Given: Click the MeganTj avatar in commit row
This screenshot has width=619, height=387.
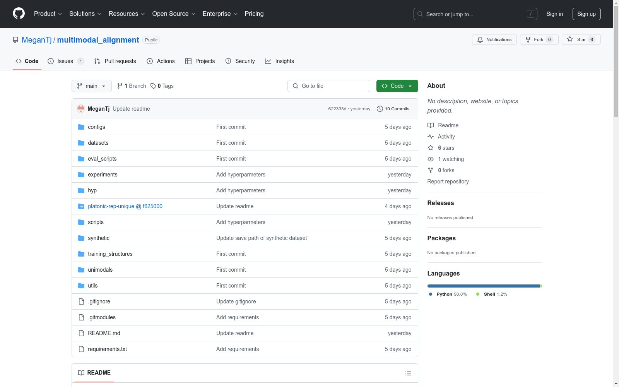Looking at the screenshot, I should 81,109.
